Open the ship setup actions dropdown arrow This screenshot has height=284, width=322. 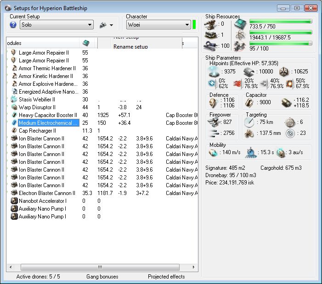[111, 25]
